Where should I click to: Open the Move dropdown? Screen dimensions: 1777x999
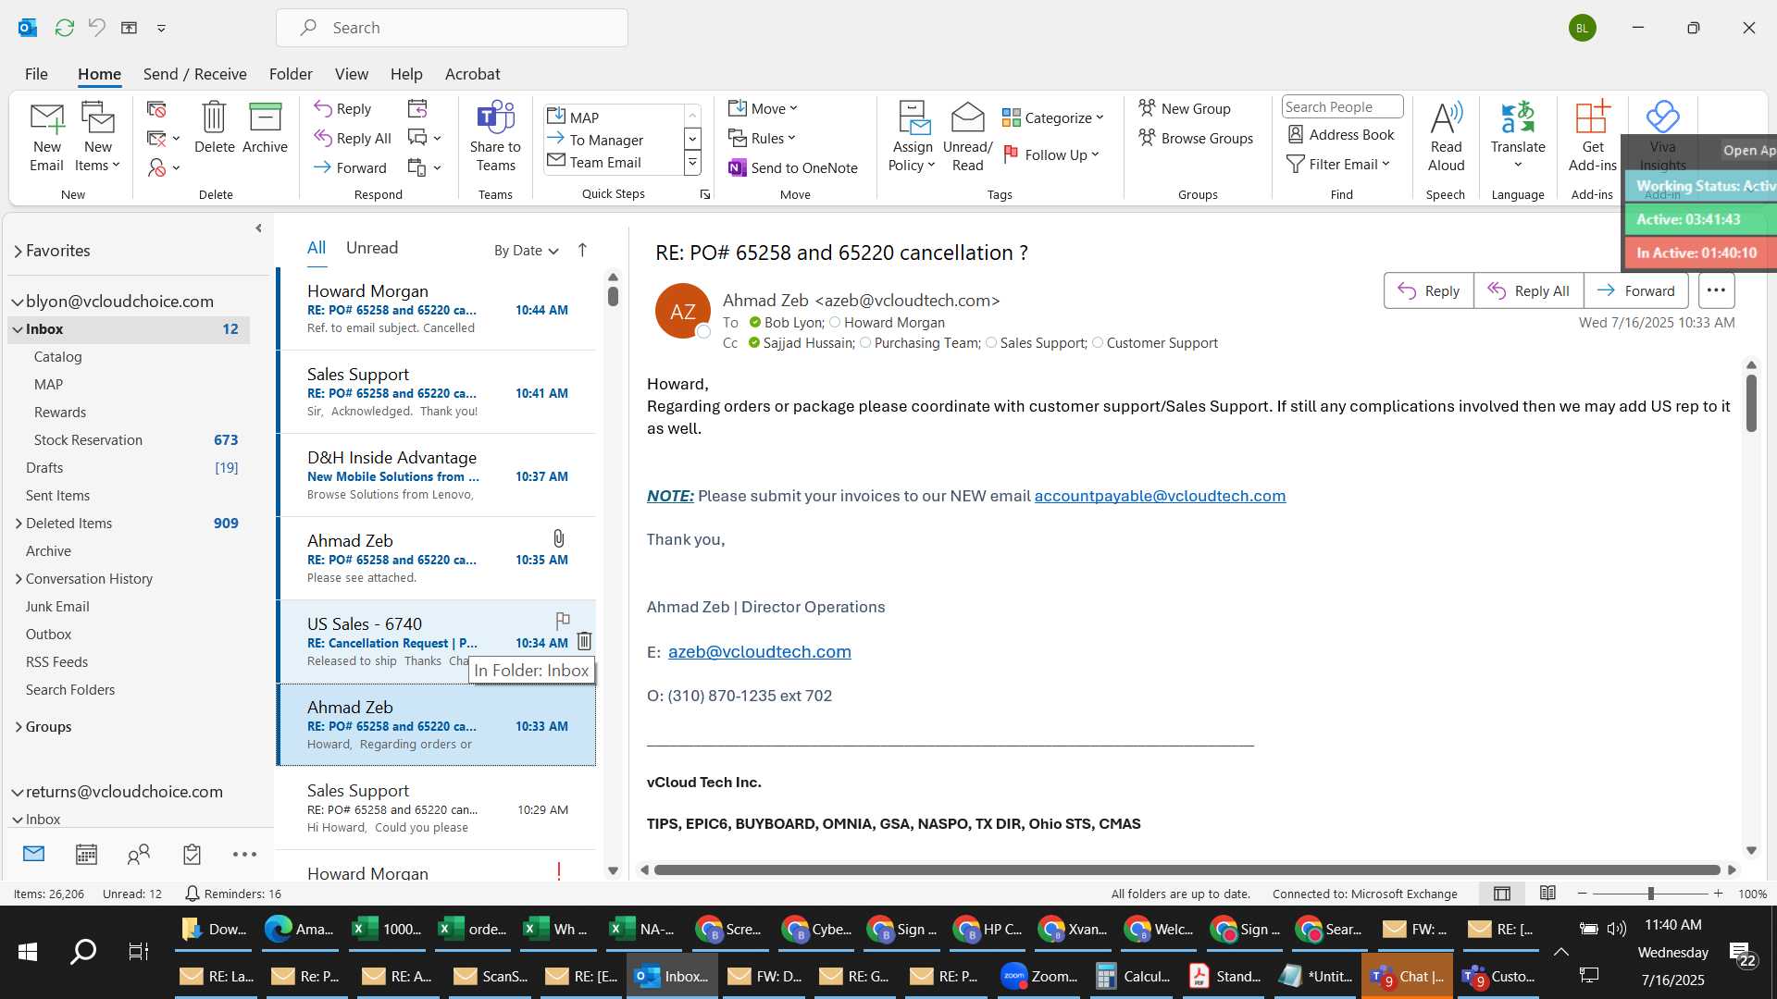763,109
